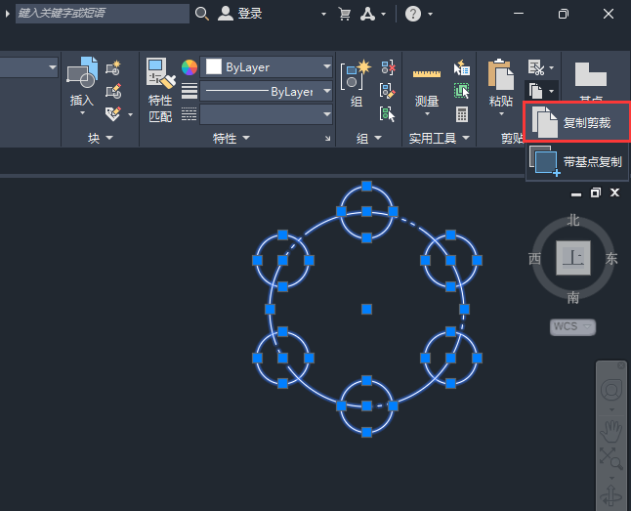631x511 pixels.
Task: Click the color wheel icon beside ByLayer
Action: [x=189, y=67]
